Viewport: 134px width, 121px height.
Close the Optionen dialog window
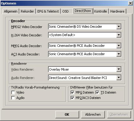(x=130, y=3)
